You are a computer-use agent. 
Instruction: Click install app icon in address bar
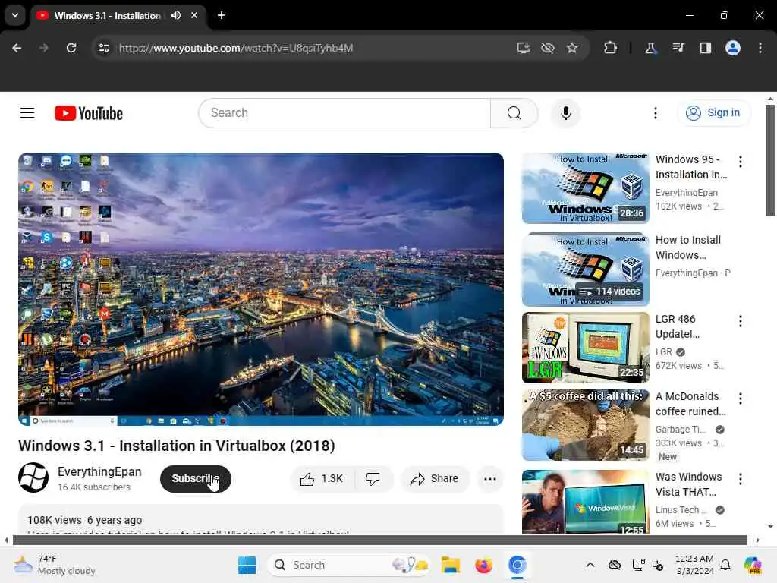pos(524,48)
